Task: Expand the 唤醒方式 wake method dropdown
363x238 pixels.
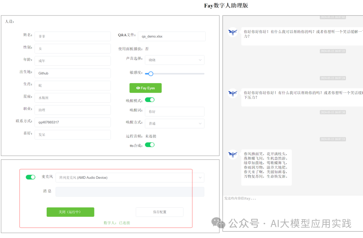Action: pyautogui.click(x=174, y=124)
